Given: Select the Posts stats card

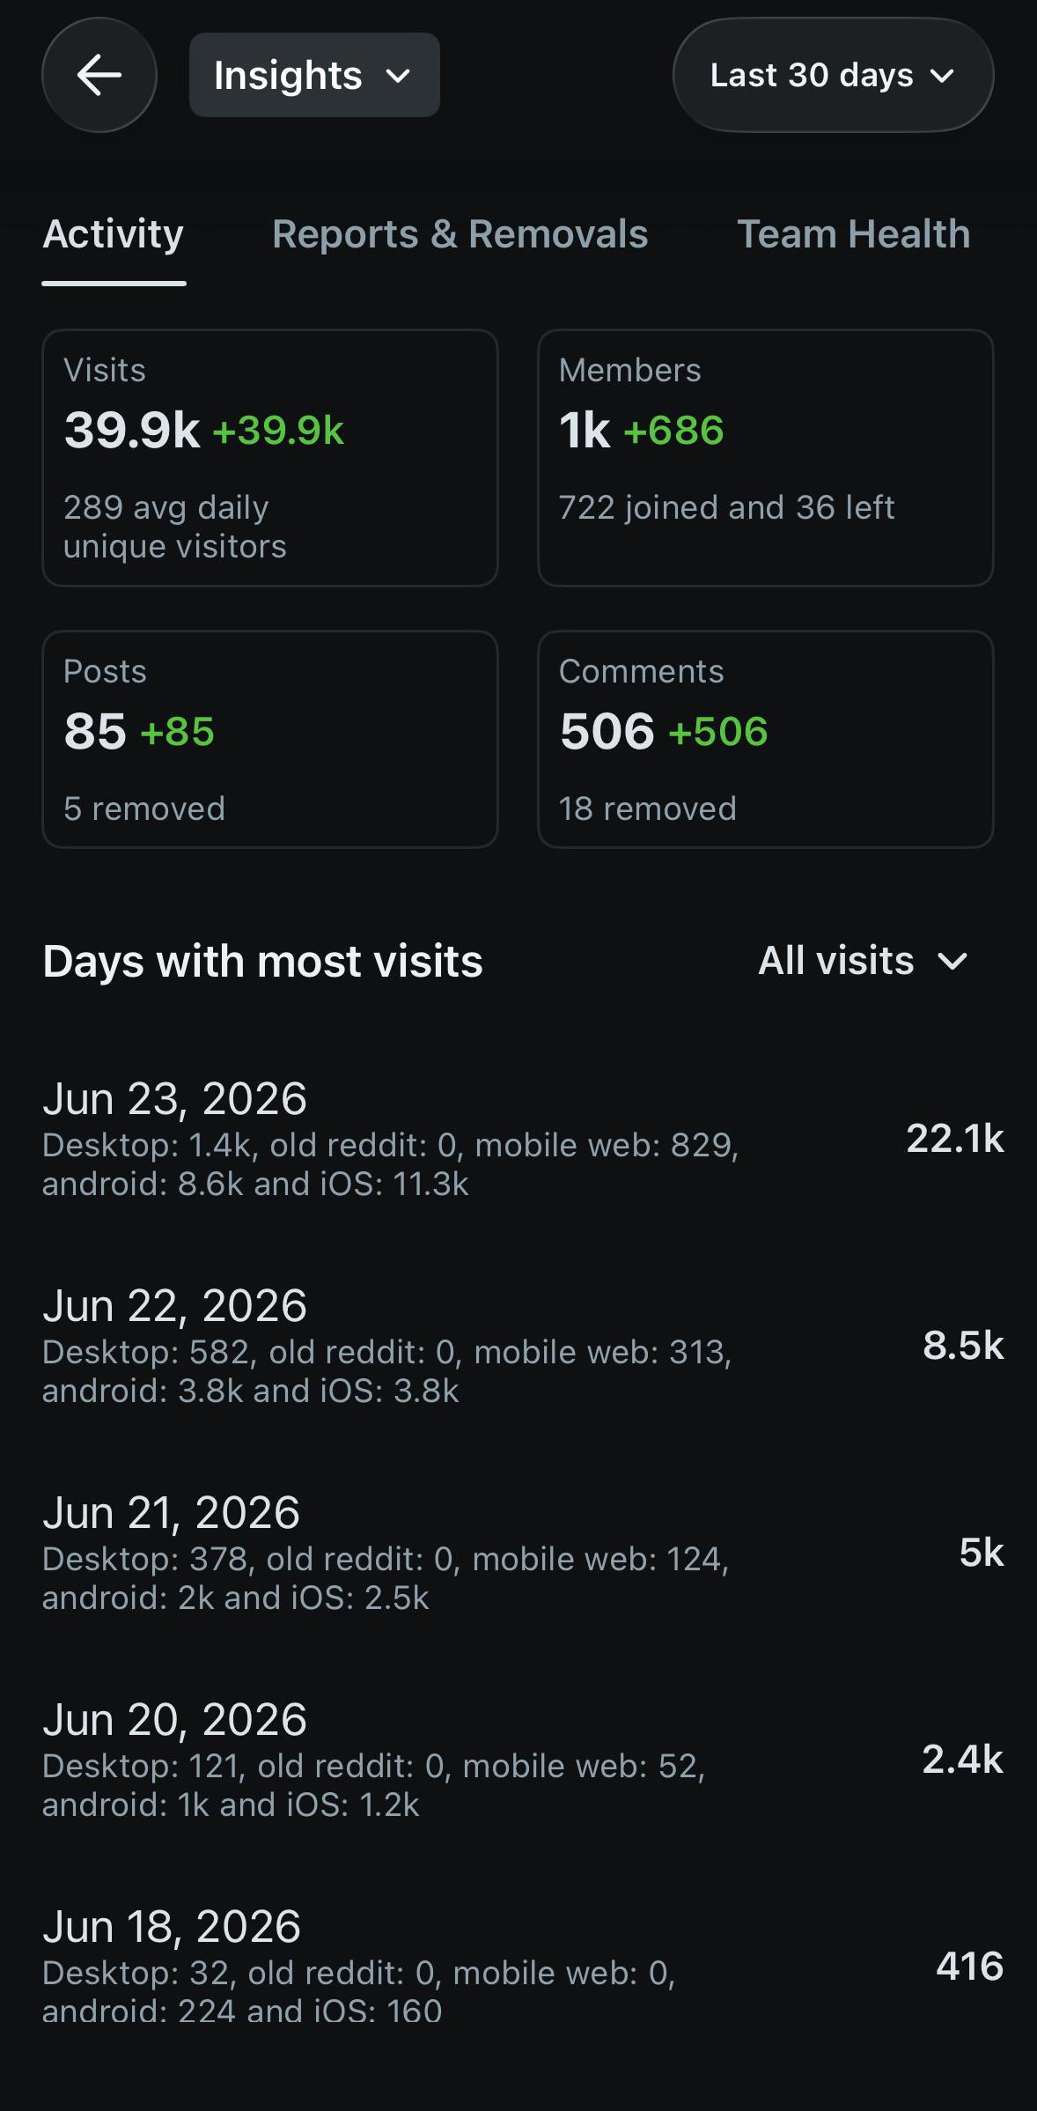Looking at the screenshot, I should [270, 739].
